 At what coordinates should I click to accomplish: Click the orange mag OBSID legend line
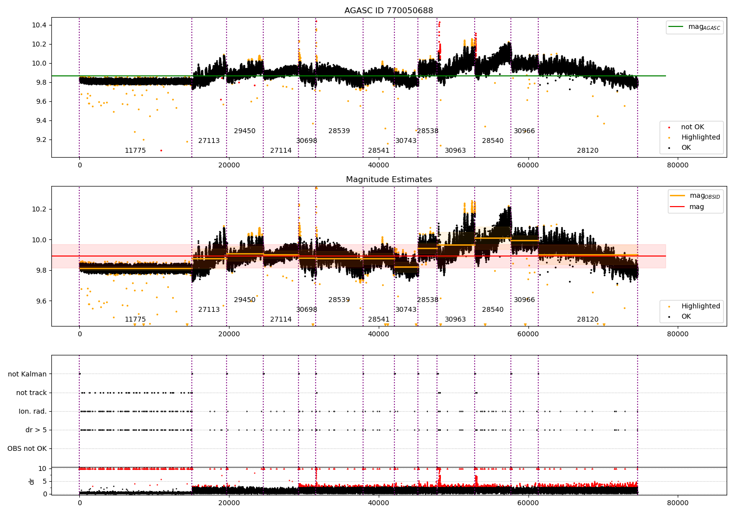pos(678,196)
